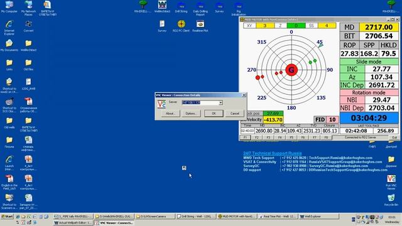Select F8 tab in Mud Motor window

[x=326, y=137]
